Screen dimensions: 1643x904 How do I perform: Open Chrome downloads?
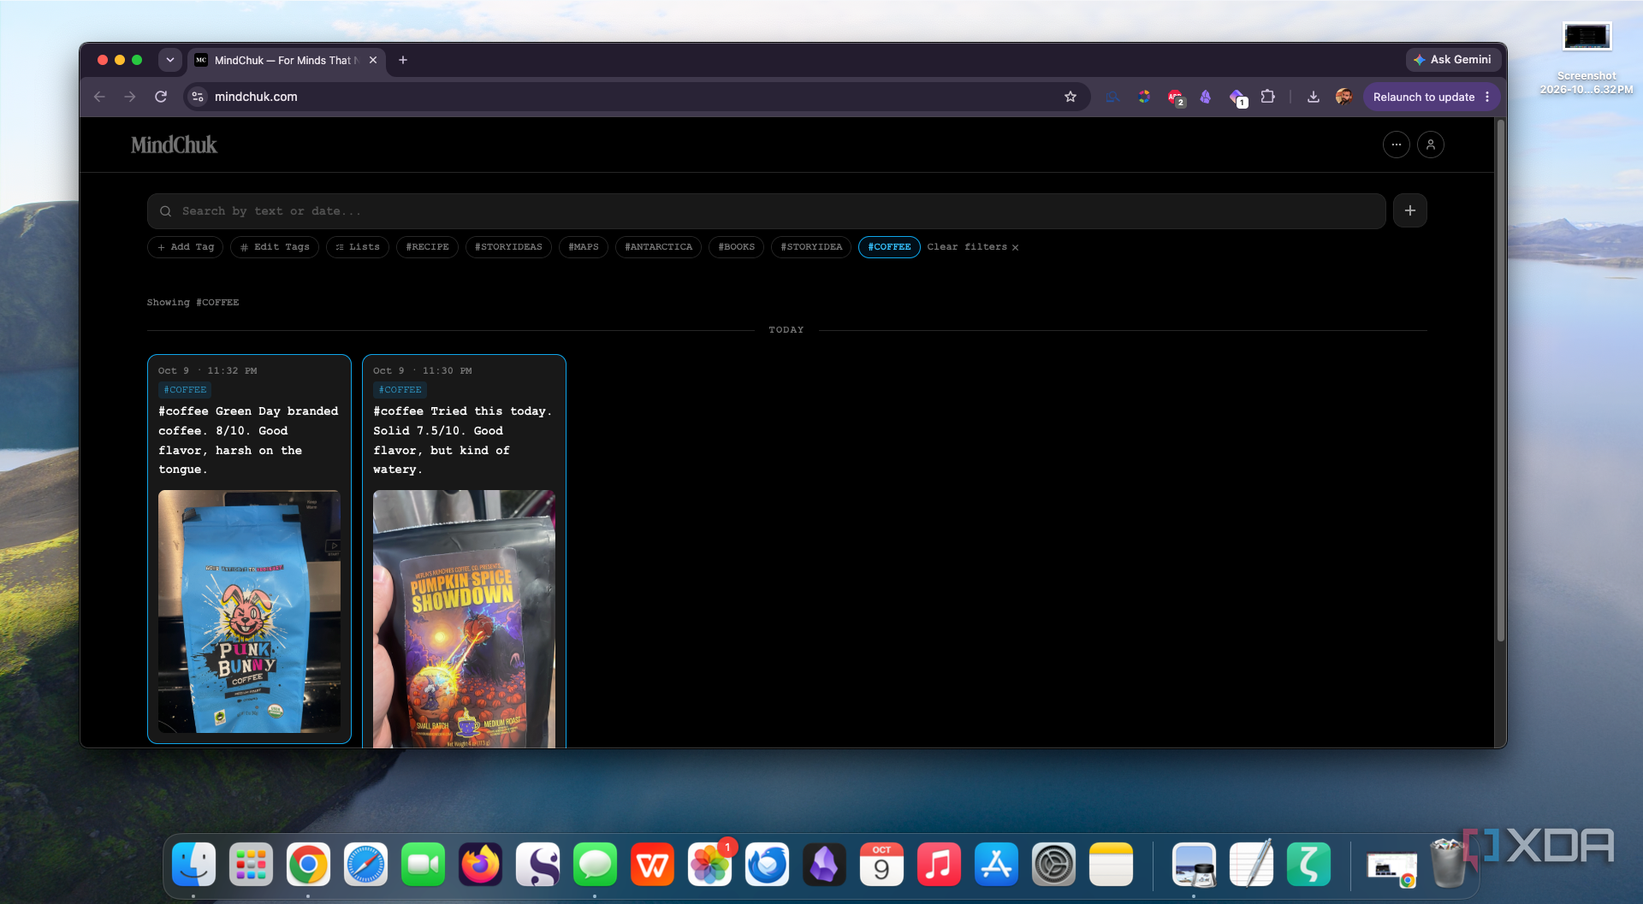(1313, 97)
